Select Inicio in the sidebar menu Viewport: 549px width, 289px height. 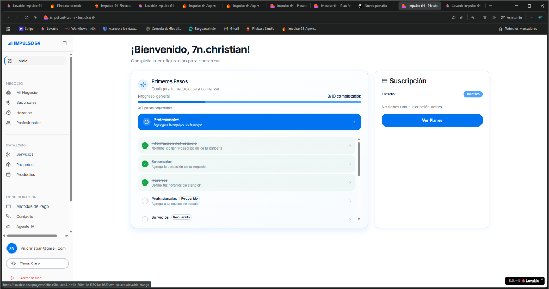(x=23, y=61)
